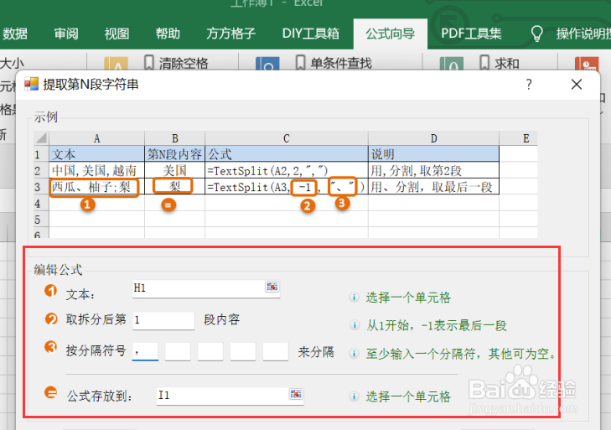This screenshot has width=611, height=430.
Task: Click example cell 用,分割,取第2段
Action: coord(433,170)
